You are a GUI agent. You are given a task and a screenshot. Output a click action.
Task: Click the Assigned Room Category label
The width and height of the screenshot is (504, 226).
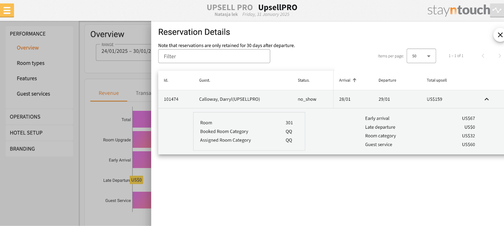[225, 140]
